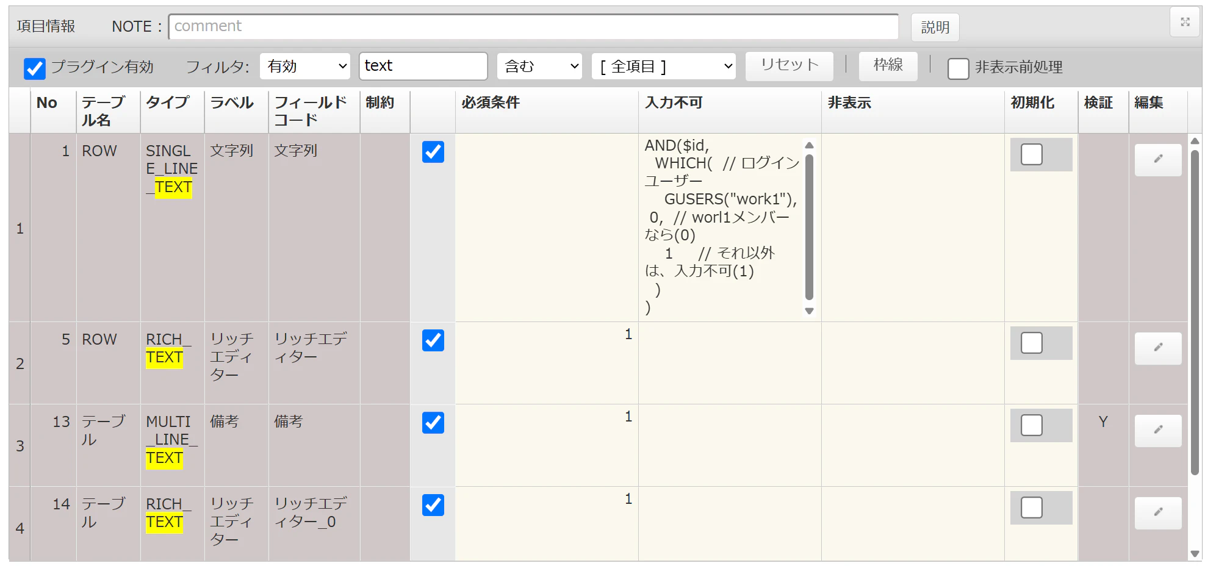
Task: Click the 初期化 column header
Action: click(x=1041, y=110)
